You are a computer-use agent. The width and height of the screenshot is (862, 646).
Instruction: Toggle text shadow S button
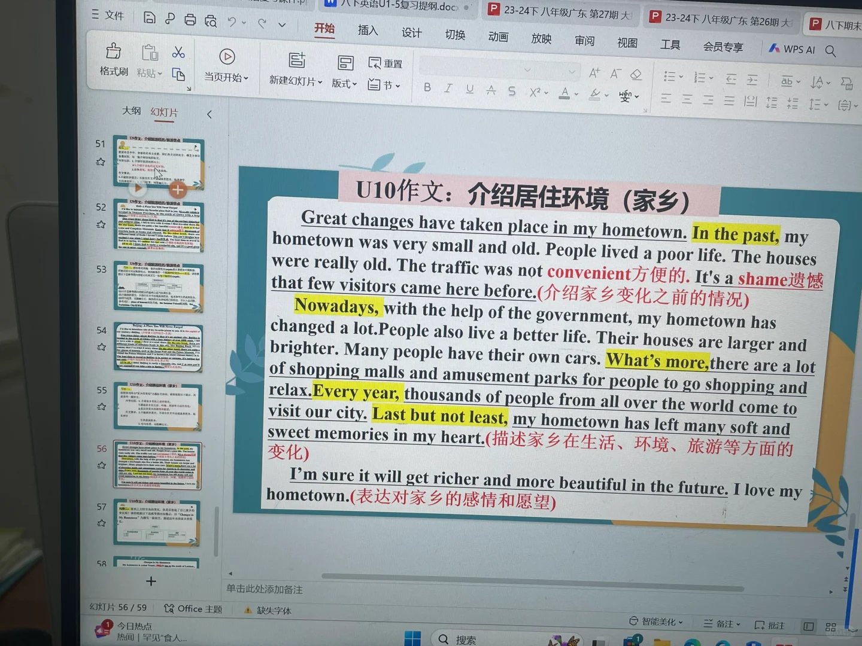click(512, 91)
